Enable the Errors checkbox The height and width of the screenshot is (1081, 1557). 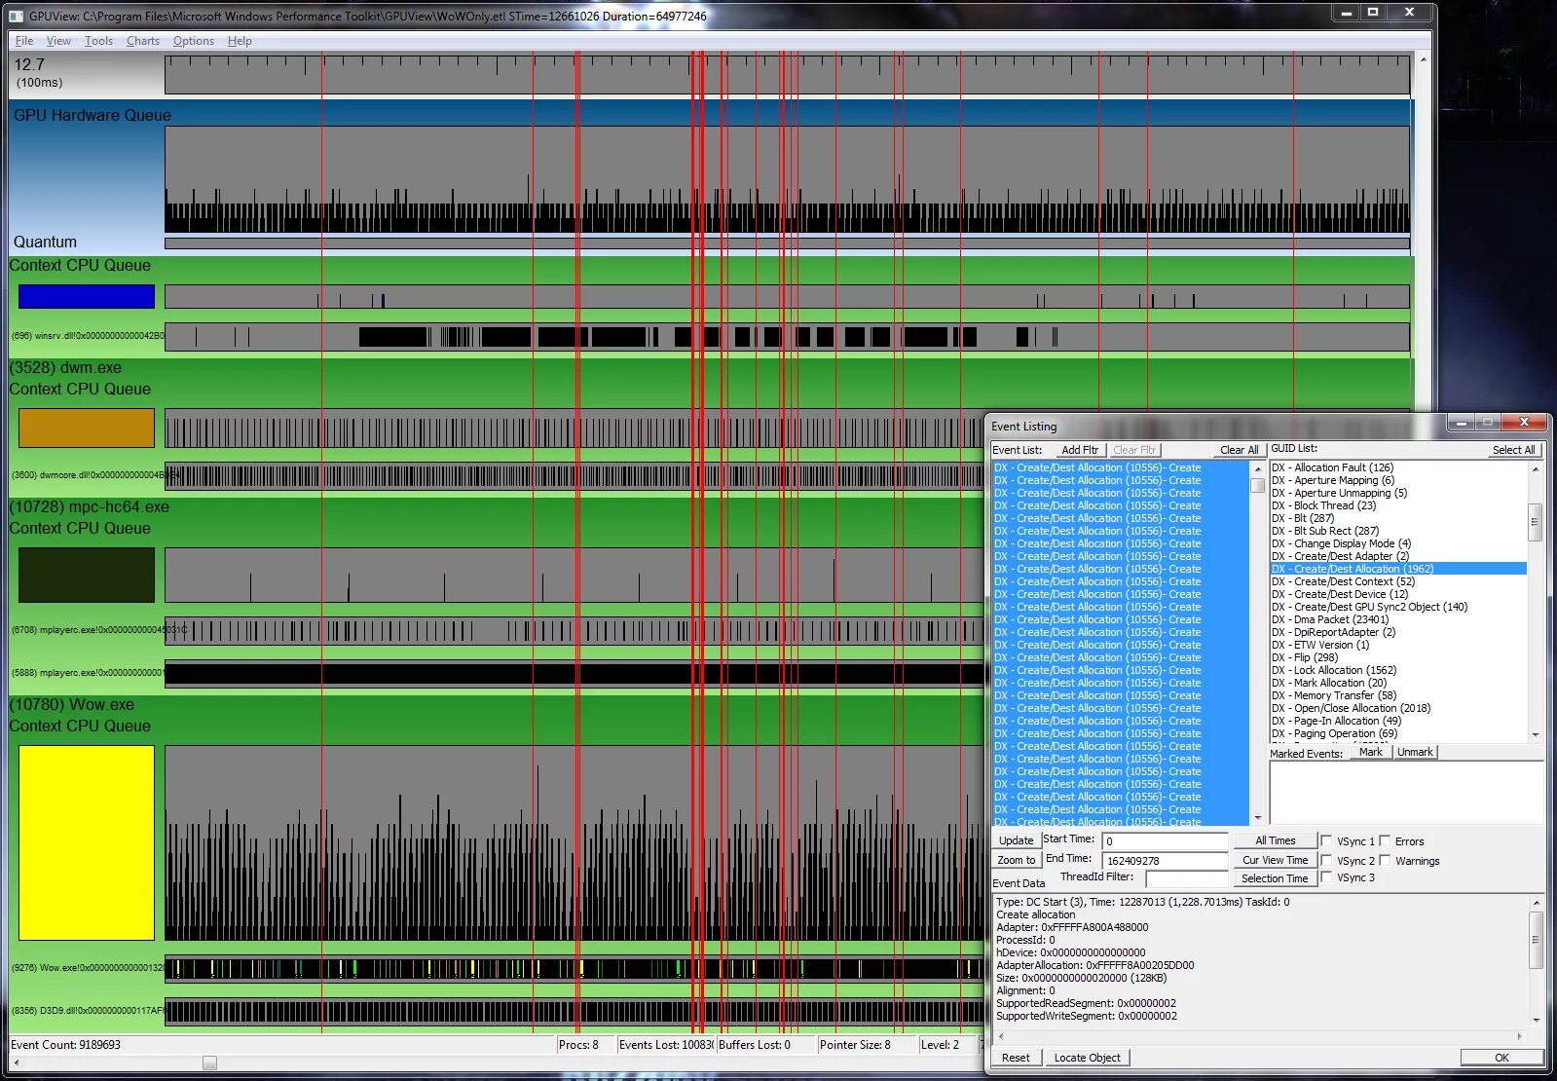tap(1385, 841)
